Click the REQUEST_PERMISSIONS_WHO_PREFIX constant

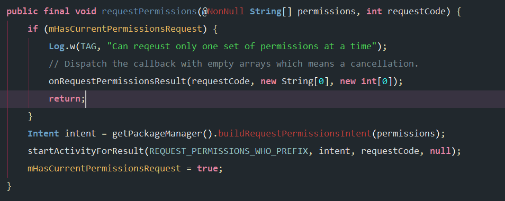pos(229,151)
